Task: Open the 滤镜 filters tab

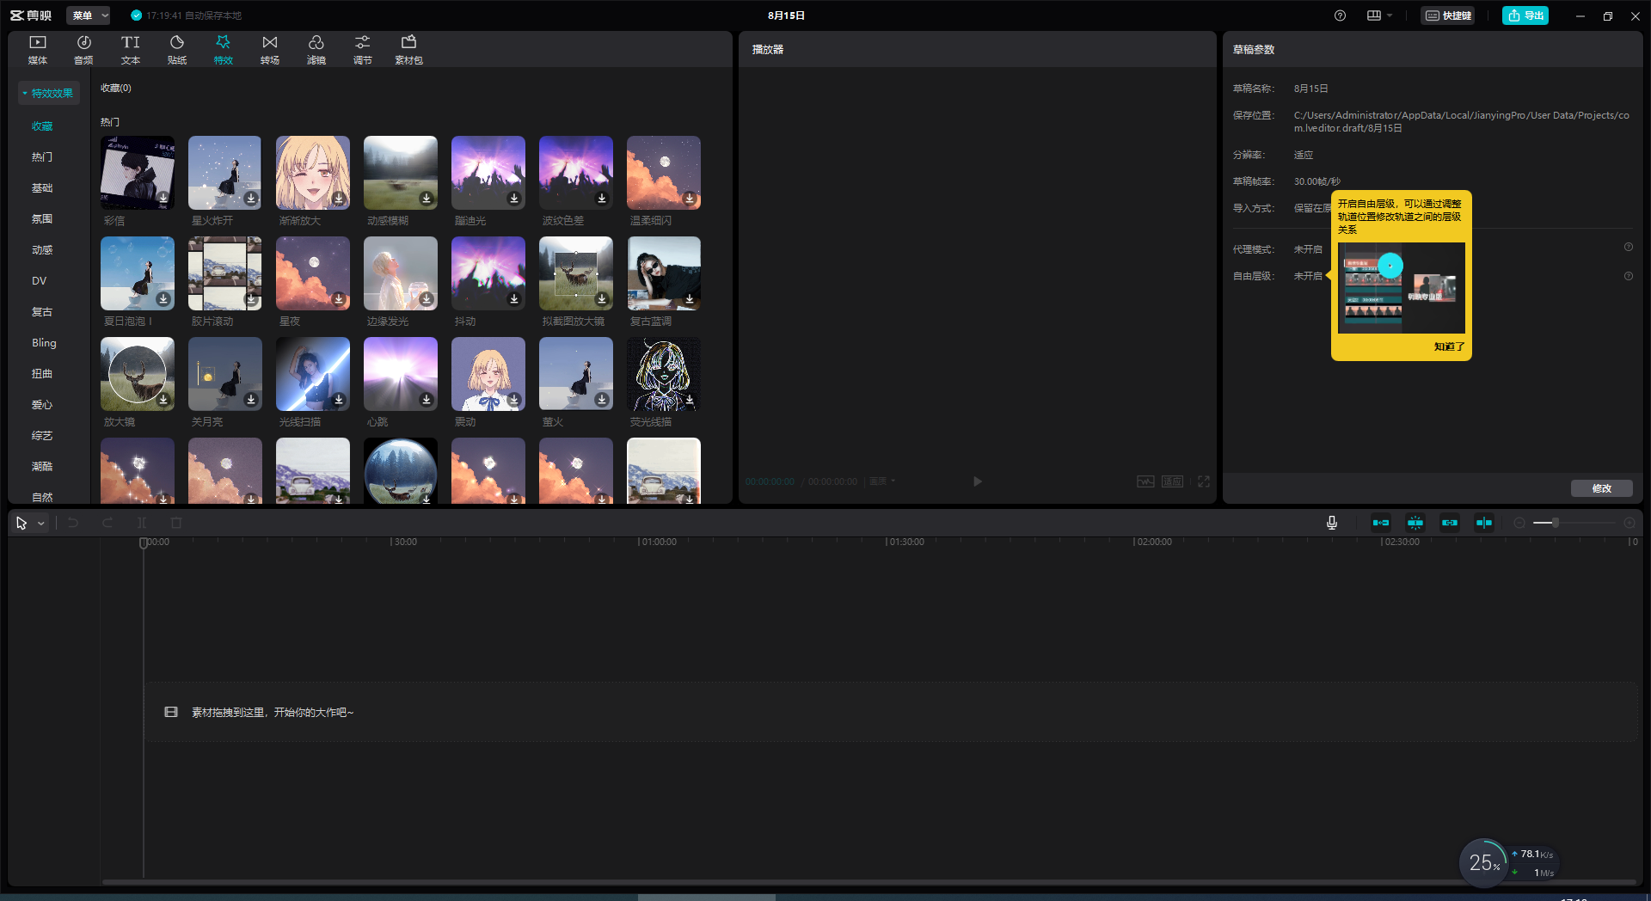Action: tap(316, 50)
